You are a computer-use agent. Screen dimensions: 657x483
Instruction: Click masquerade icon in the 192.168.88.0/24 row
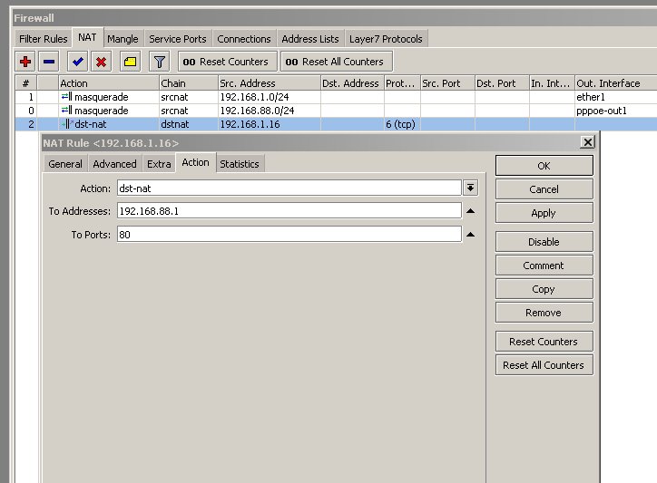point(66,111)
